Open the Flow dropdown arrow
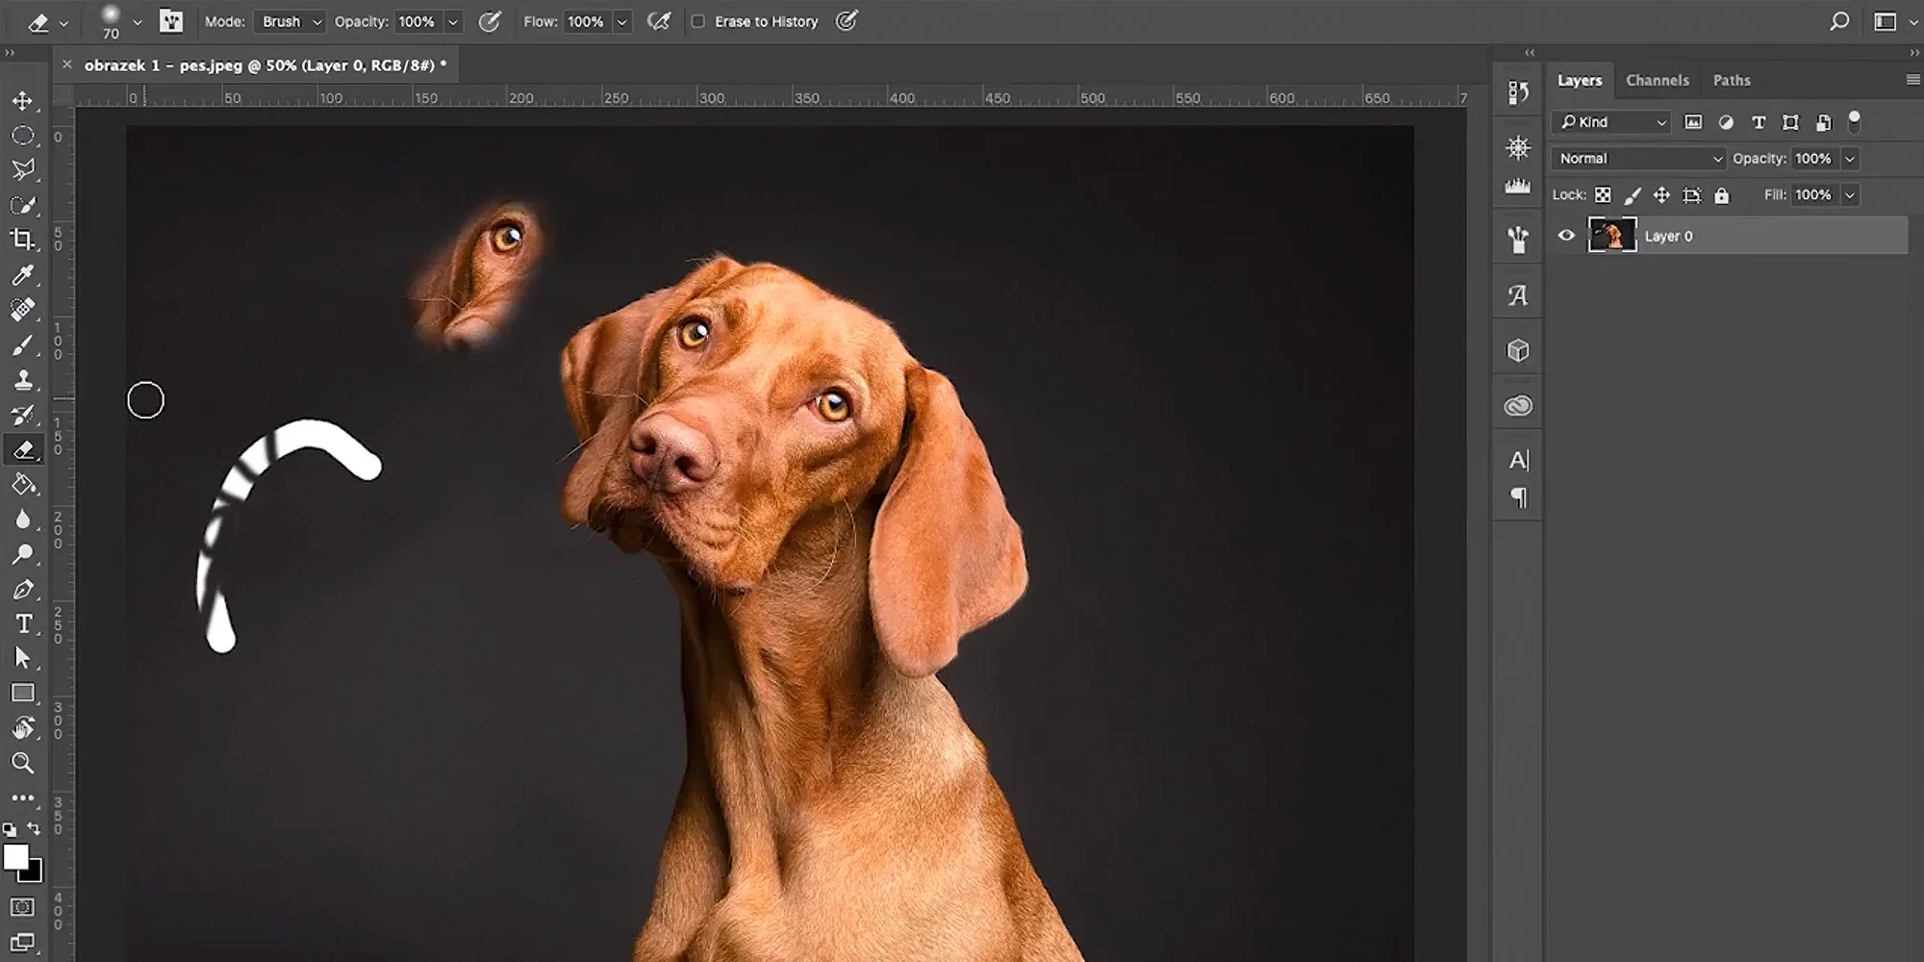 point(622,21)
